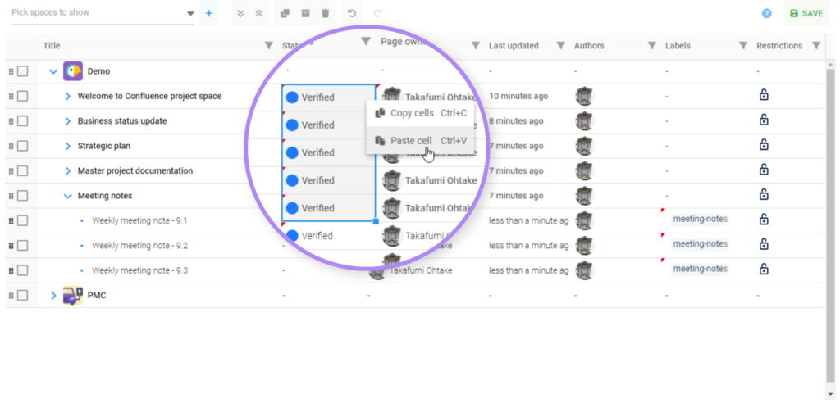840x408 pixels.
Task: Click the PMC space car icon
Action: pos(73,295)
